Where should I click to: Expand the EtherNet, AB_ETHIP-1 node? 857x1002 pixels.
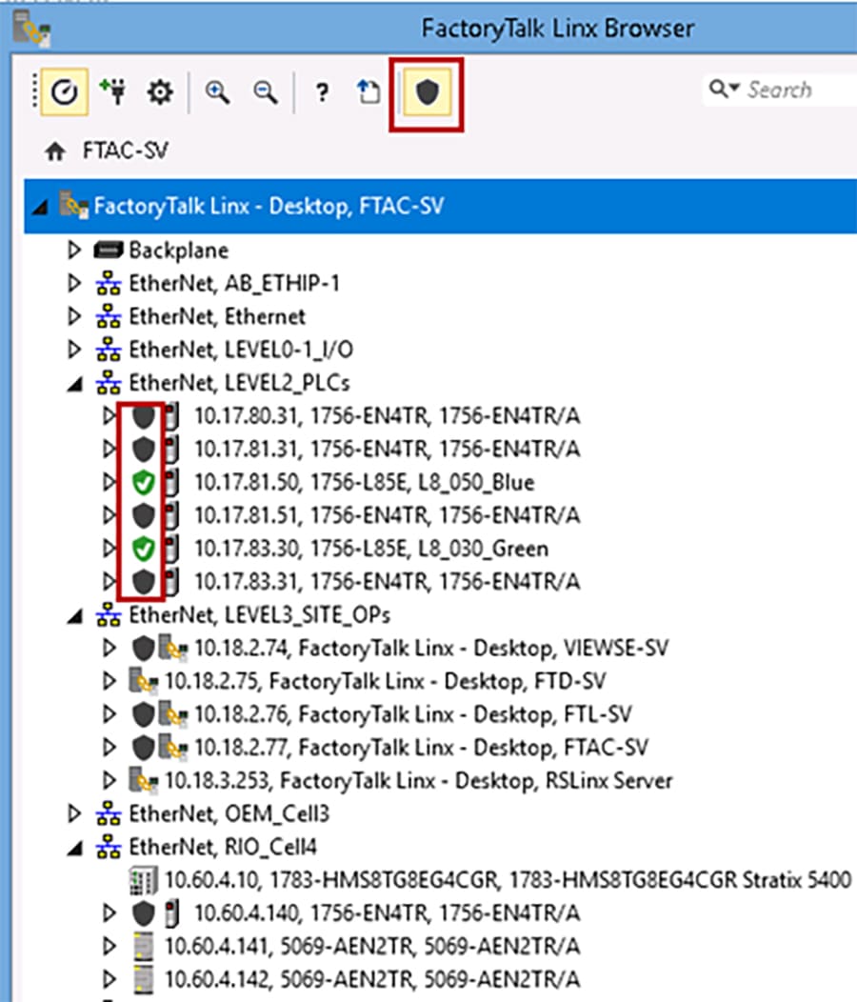click(x=74, y=283)
